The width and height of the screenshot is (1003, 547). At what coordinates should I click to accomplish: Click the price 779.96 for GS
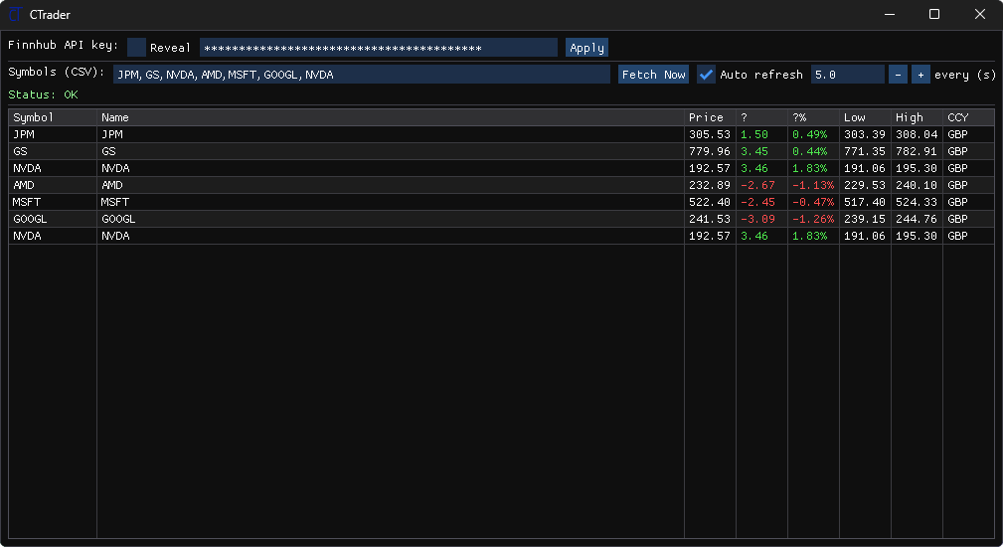point(710,151)
